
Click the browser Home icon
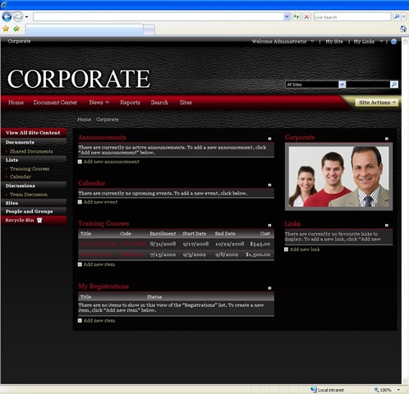click(403, 29)
